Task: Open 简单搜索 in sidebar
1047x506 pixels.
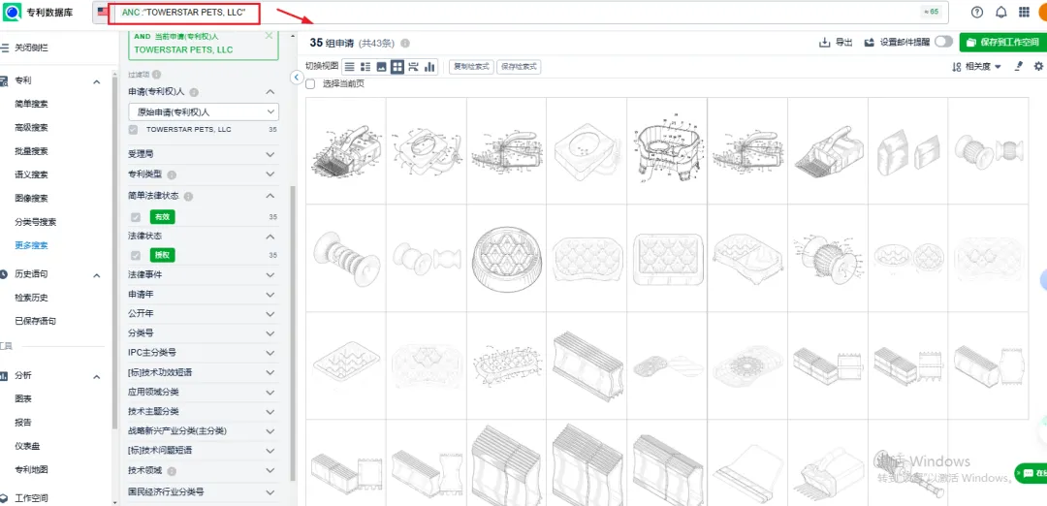Action: point(31,104)
